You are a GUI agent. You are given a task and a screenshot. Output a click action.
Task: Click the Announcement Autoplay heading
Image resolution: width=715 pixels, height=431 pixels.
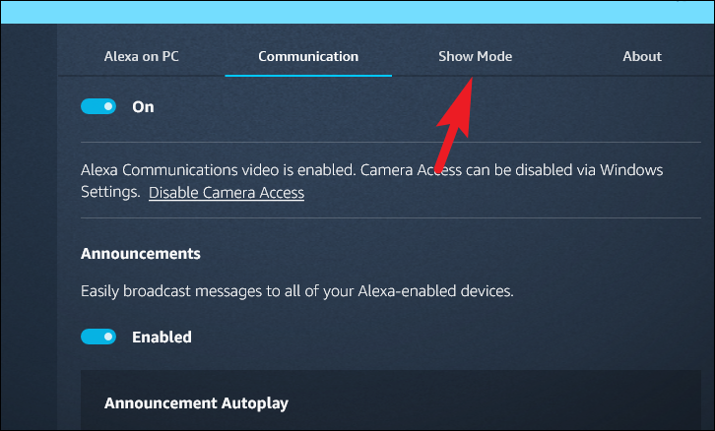(196, 403)
